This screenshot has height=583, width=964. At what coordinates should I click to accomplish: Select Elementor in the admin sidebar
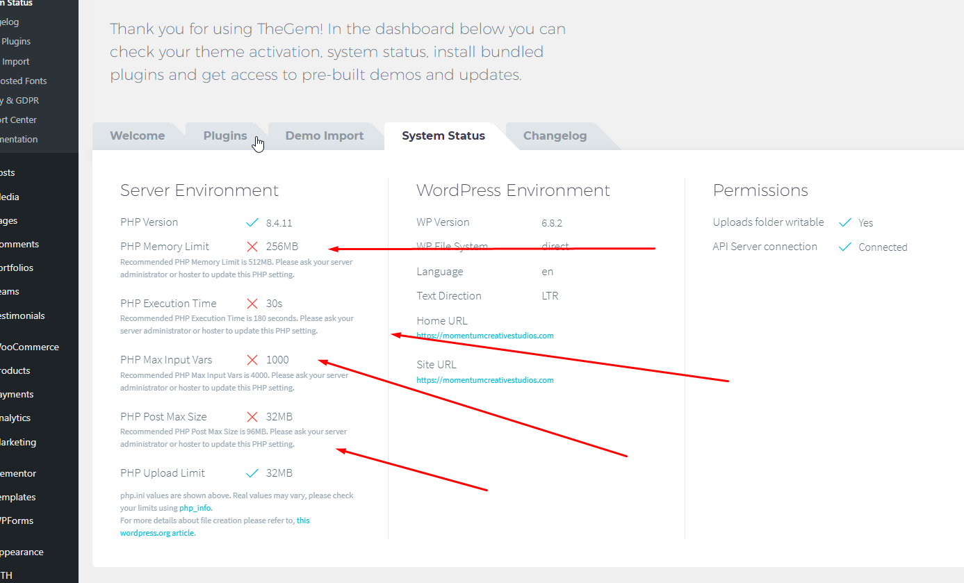pyautogui.click(x=18, y=473)
